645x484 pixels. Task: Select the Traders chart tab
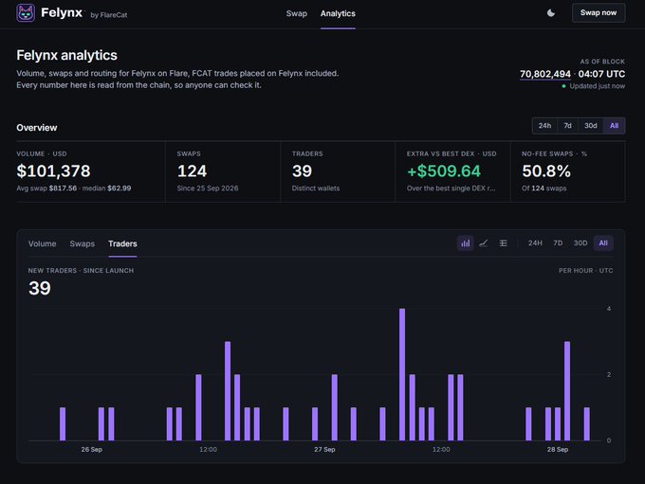coord(122,243)
